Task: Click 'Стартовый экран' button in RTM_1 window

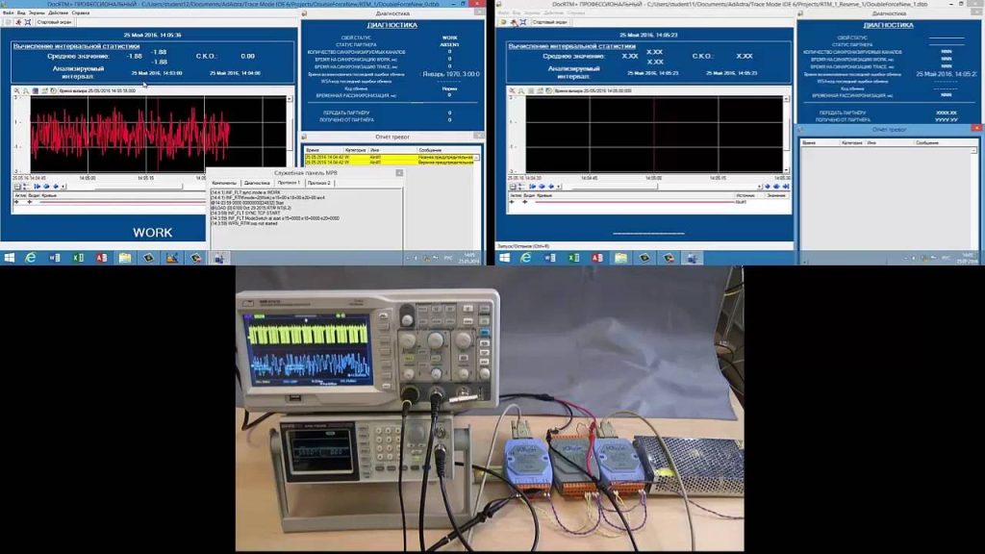Action: tap(55, 22)
